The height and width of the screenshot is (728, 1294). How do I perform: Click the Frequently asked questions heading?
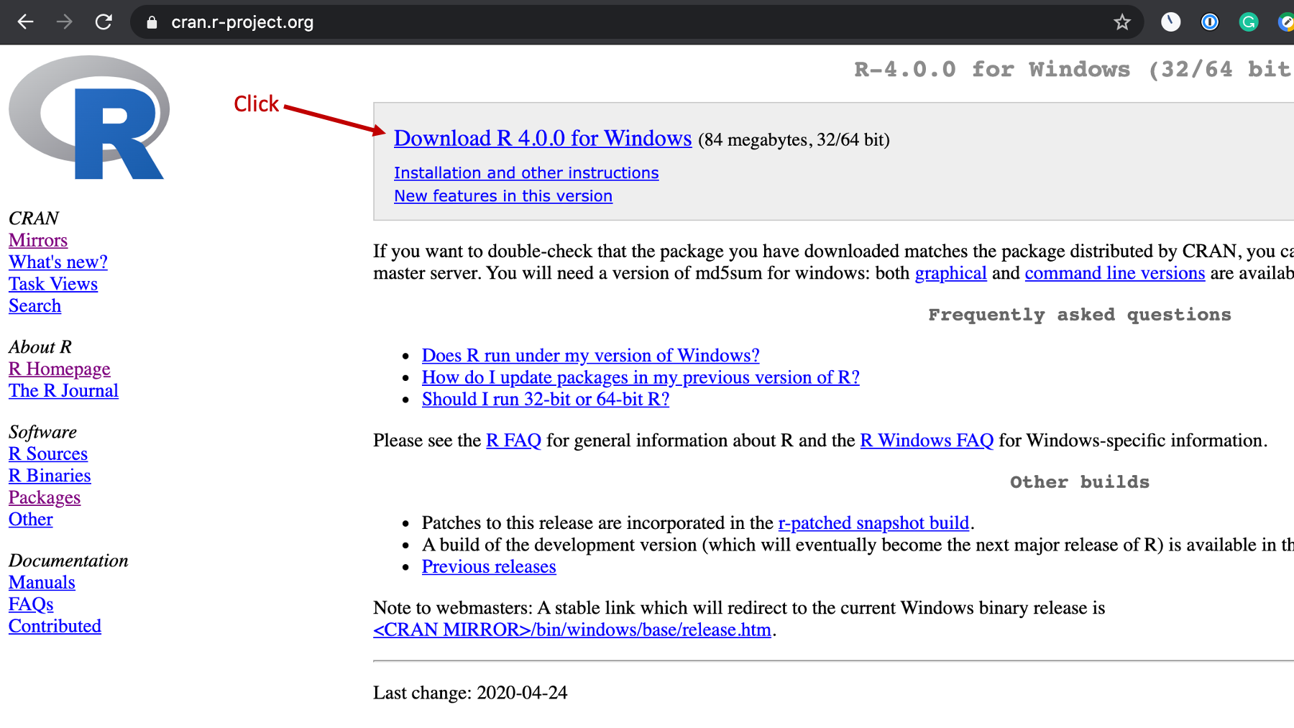click(x=1080, y=315)
